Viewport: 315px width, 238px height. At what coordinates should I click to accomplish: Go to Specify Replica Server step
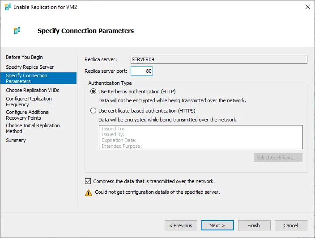pos(30,67)
